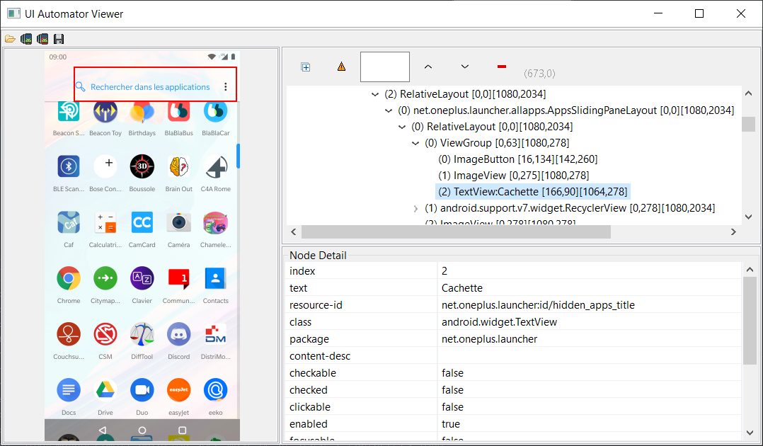Click the resource-id value in Node Detail
This screenshot has width=763, height=446.
pos(538,305)
